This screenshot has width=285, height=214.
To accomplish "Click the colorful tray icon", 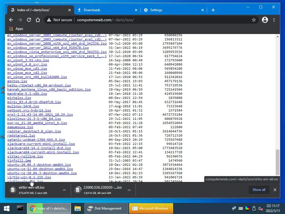I will click(x=247, y=208).
